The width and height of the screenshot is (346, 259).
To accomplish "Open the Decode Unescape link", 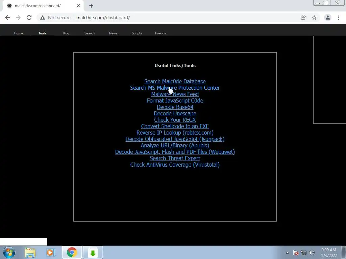I will pos(175,113).
